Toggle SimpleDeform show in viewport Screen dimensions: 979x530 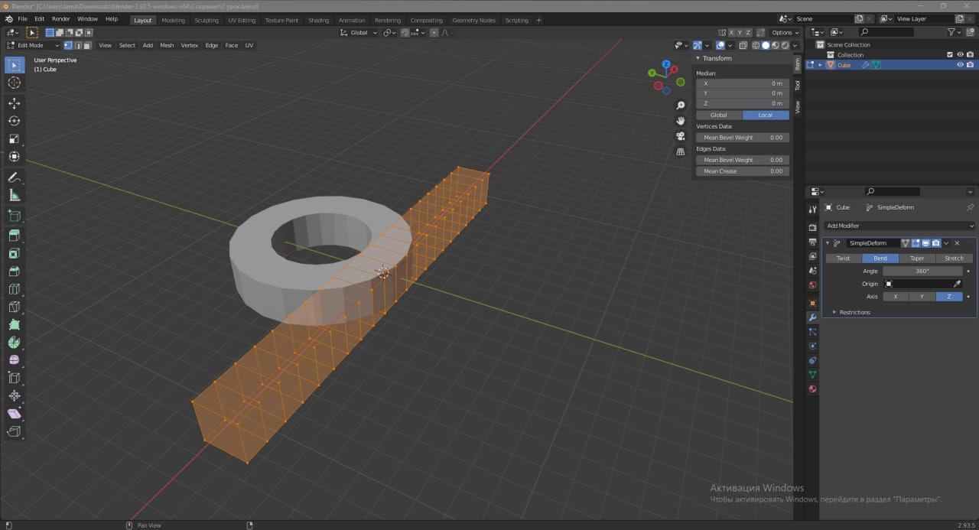pos(925,243)
